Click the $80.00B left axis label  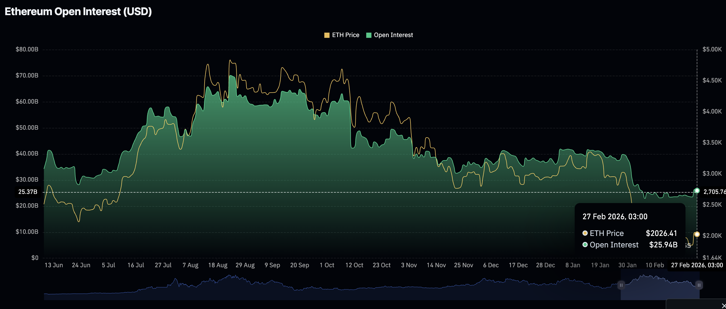click(x=27, y=49)
